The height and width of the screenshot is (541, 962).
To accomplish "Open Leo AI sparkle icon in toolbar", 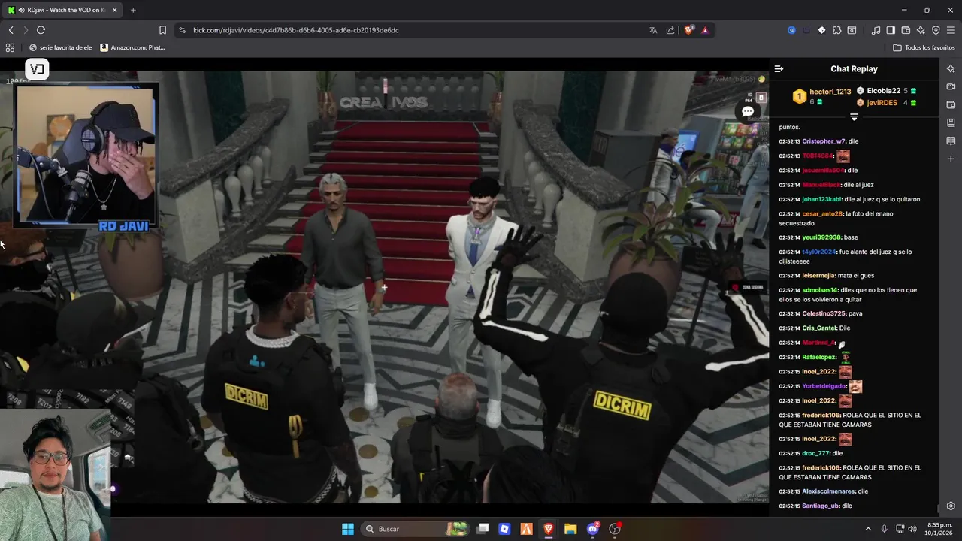I will [x=921, y=30].
